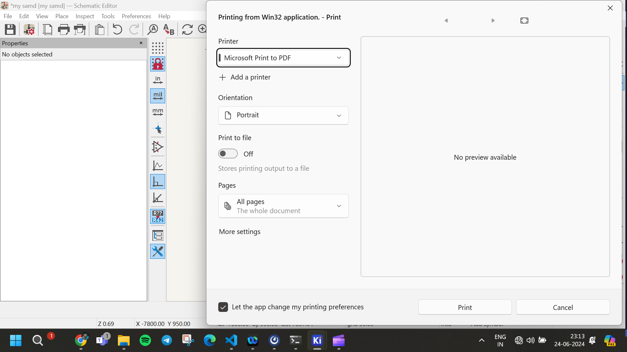This screenshot has height=352, width=627.
Task: Open the Inspect menu
Action: pyautogui.click(x=85, y=16)
